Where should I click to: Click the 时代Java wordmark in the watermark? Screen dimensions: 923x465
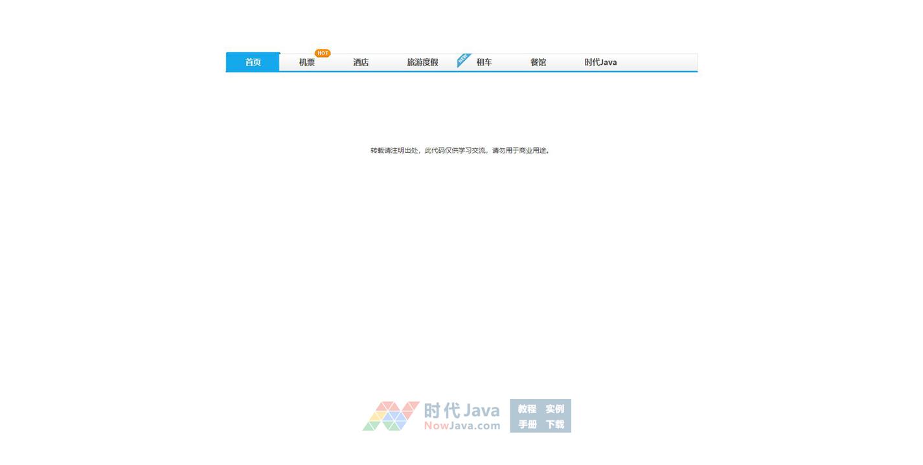click(x=462, y=410)
